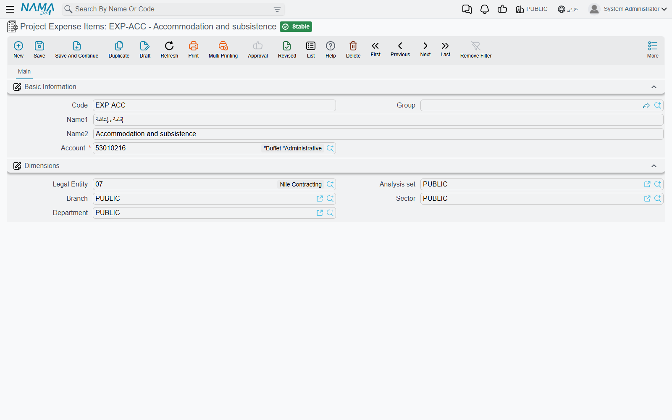Search Branch lookup icon
Image resolution: width=672 pixels, height=420 pixels.
330,199
